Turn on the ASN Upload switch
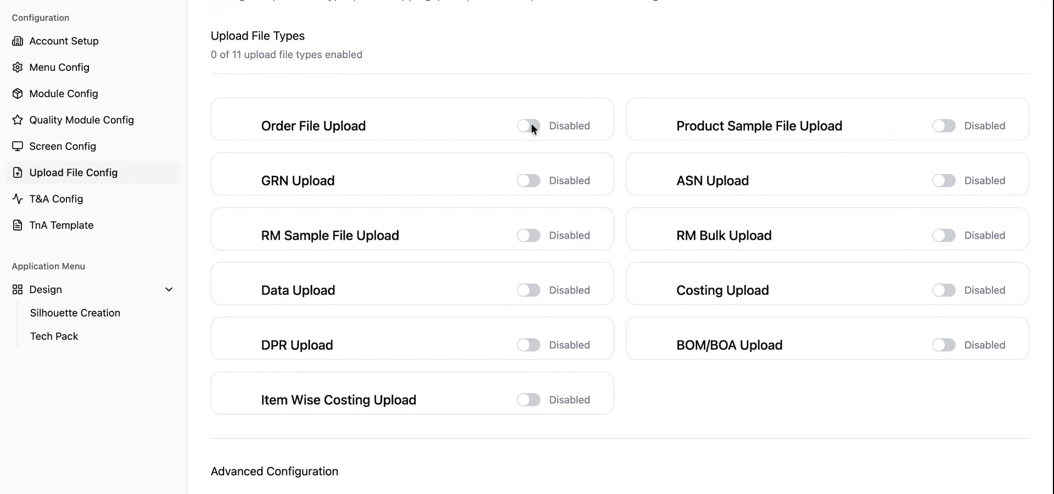Image resolution: width=1054 pixels, height=494 pixels. pos(944,181)
